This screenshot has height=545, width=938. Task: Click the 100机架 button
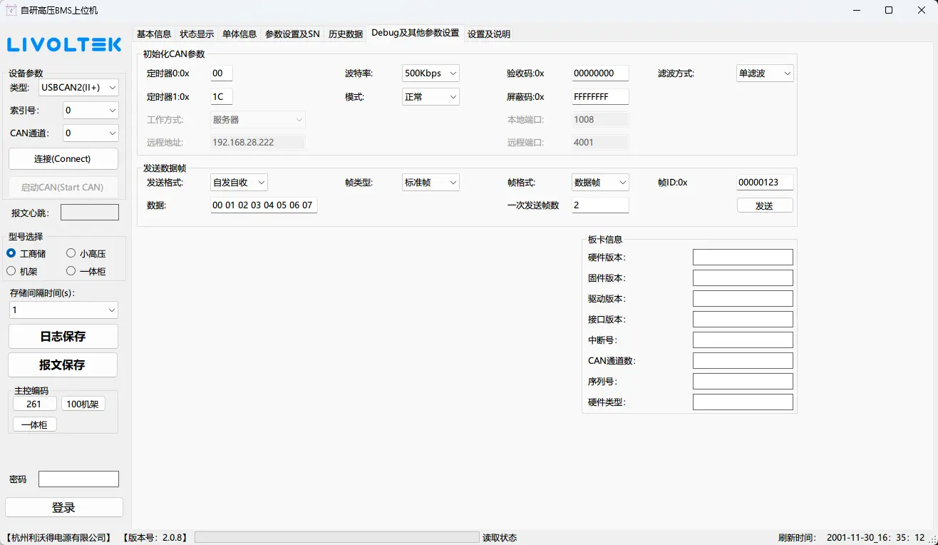coord(83,404)
